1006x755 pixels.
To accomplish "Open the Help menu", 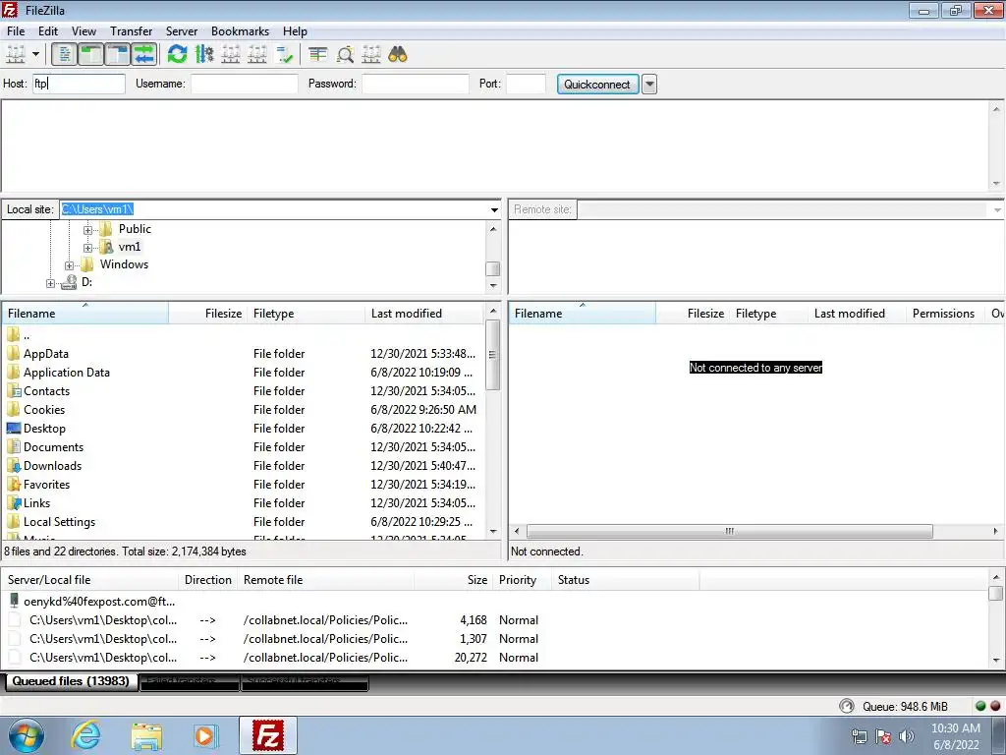I will (x=295, y=31).
